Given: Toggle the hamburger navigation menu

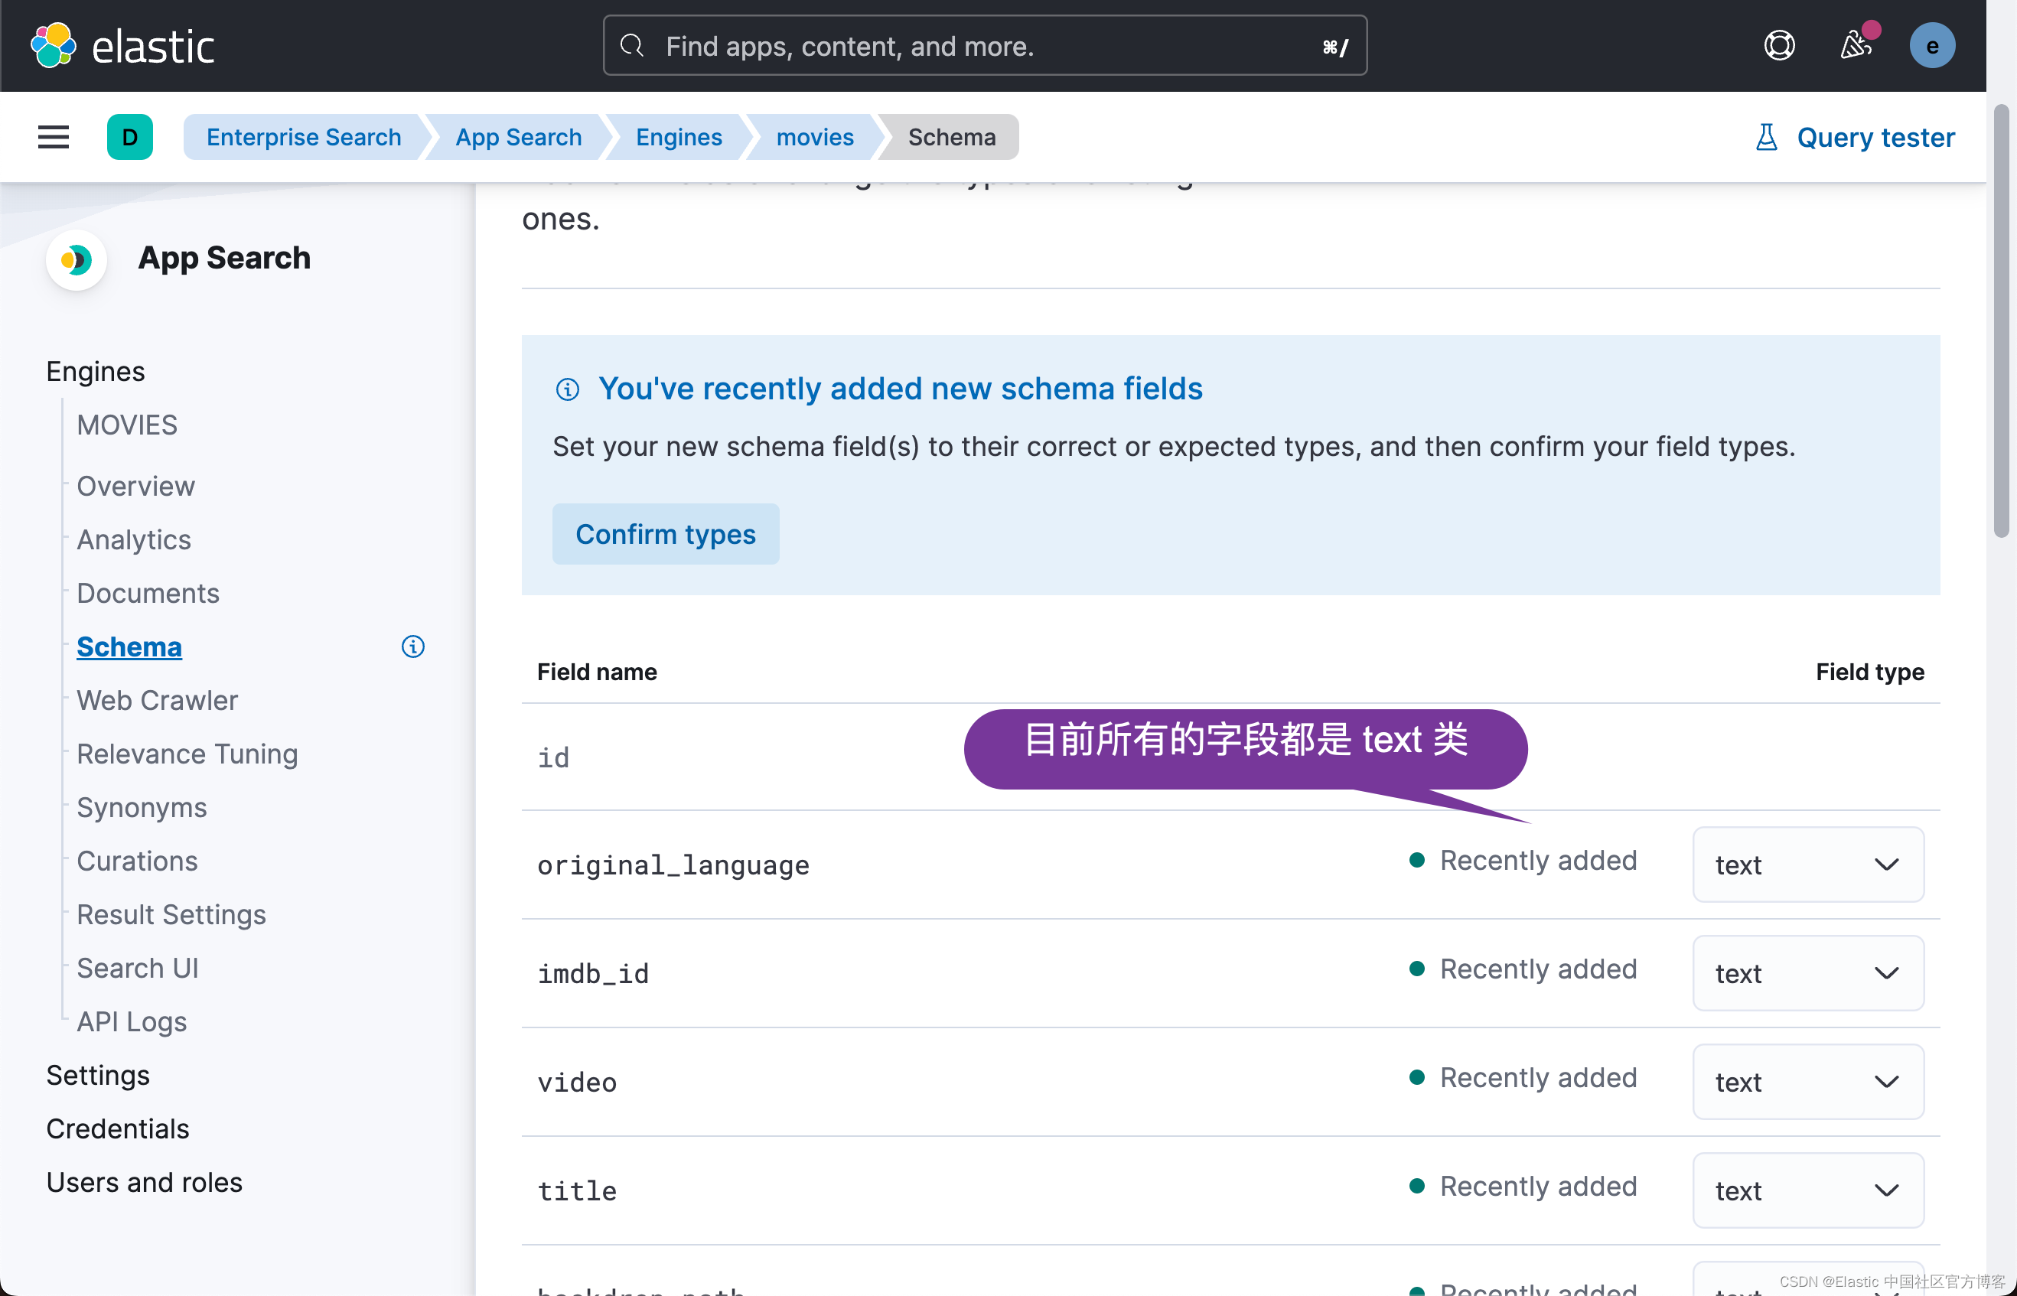Looking at the screenshot, I should (53, 137).
